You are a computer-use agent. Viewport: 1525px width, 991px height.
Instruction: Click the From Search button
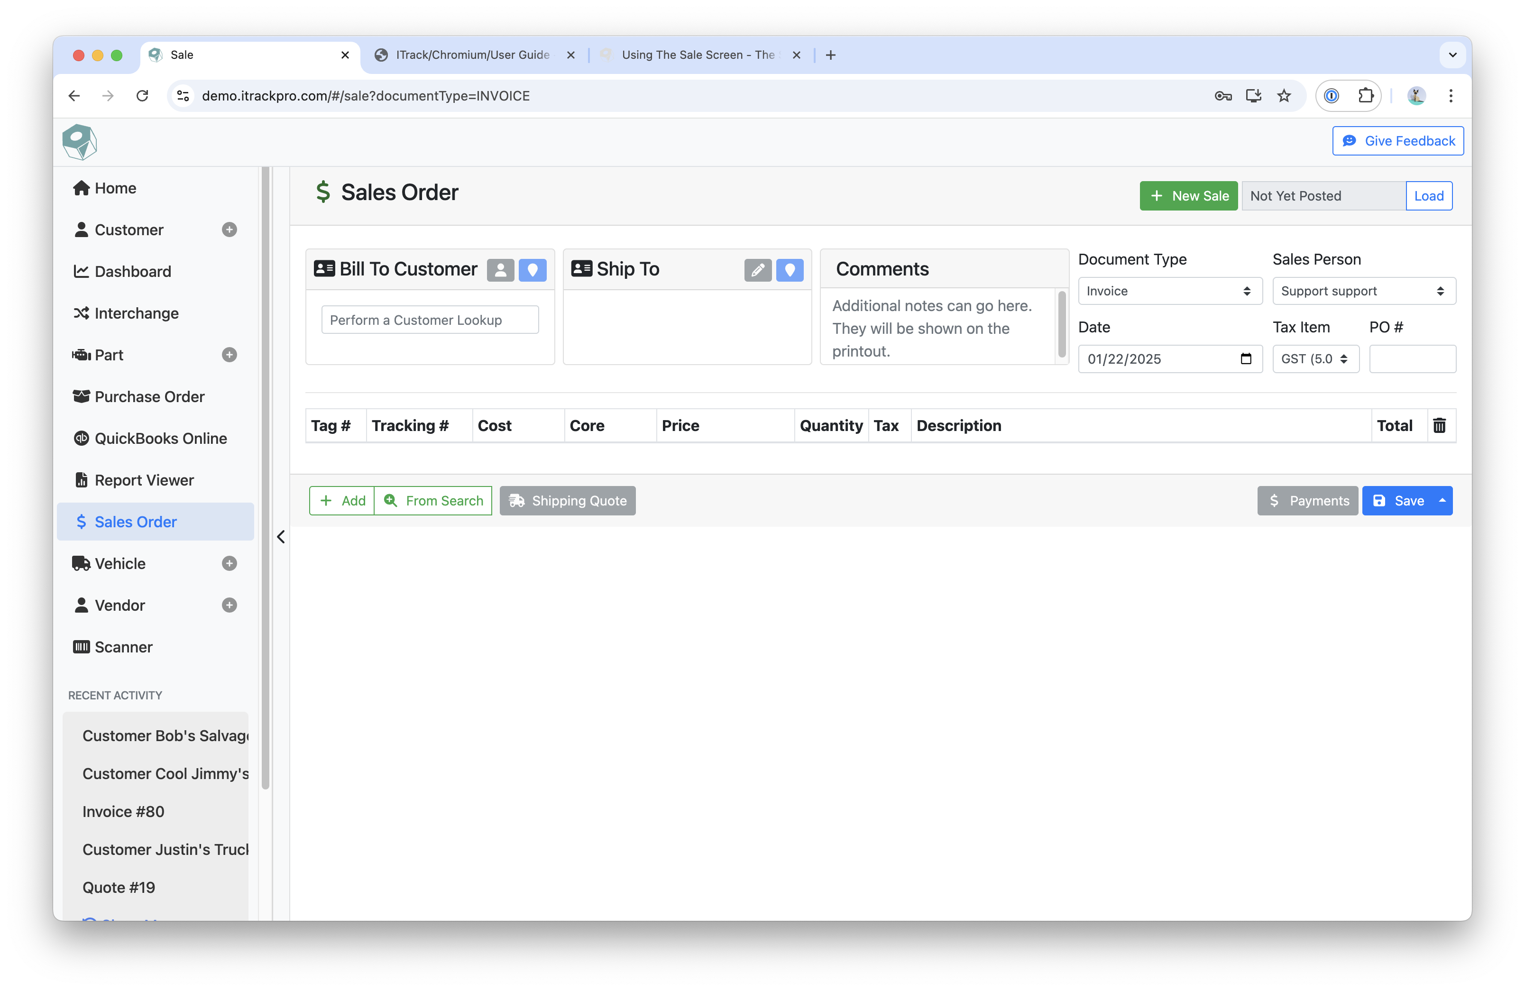[433, 500]
